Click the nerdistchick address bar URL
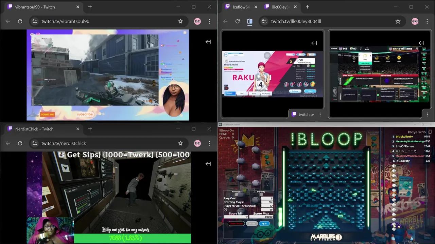The height and width of the screenshot is (244, 435). [64, 143]
